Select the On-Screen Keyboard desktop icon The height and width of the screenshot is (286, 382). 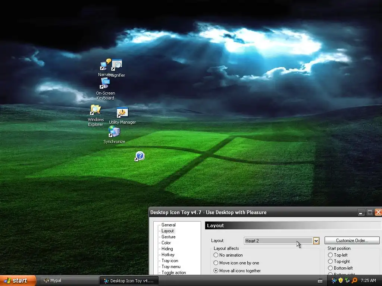click(105, 83)
